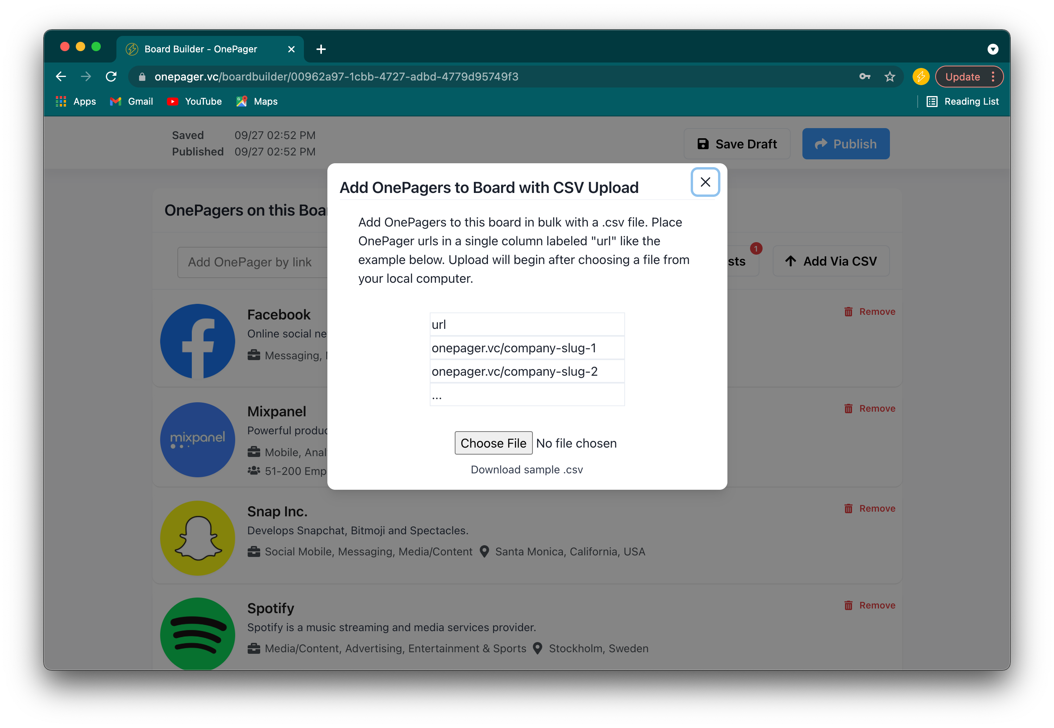Download the sample .csv file
This screenshot has height=728, width=1054.
click(x=527, y=469)
